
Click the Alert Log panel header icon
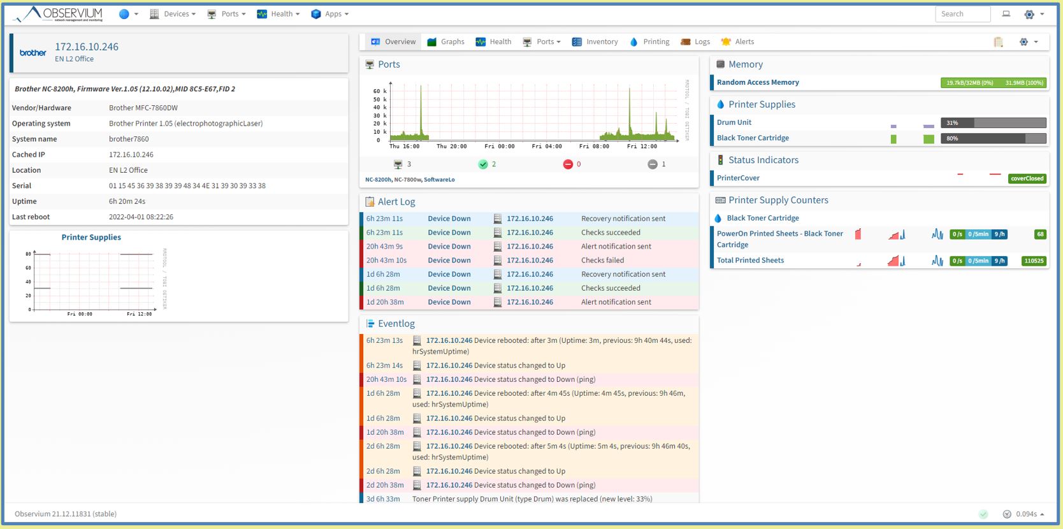(x=370, y=202)
